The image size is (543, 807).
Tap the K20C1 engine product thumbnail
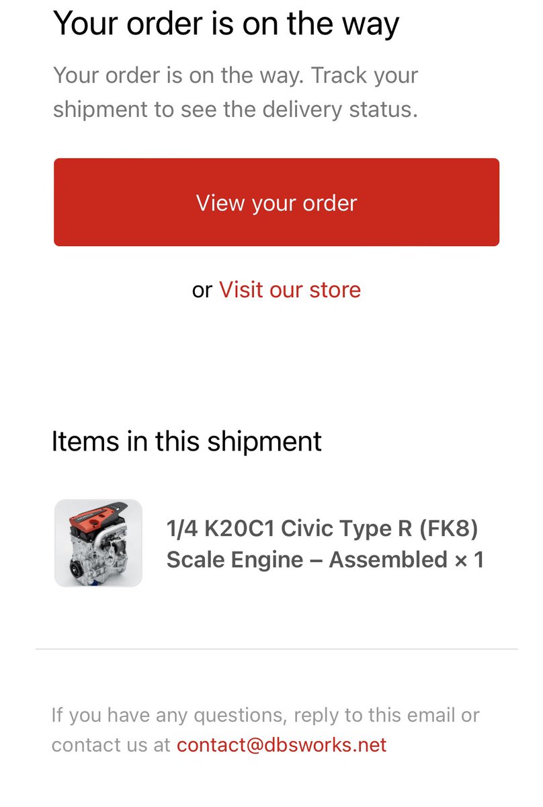pyautogui.click(x=98, y=543)
